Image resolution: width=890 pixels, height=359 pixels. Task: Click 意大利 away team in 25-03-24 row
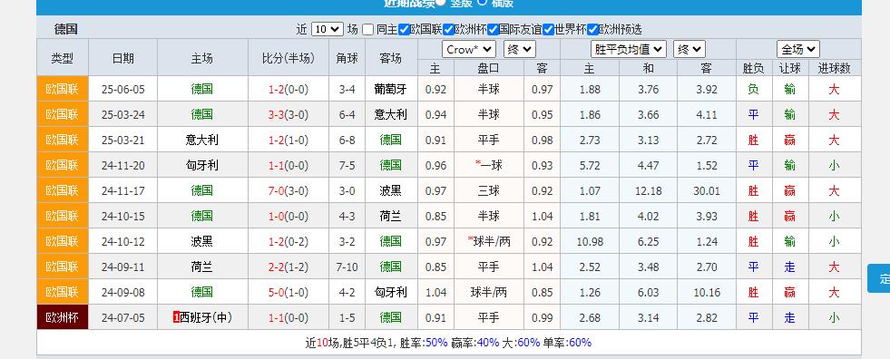point(390,114)
